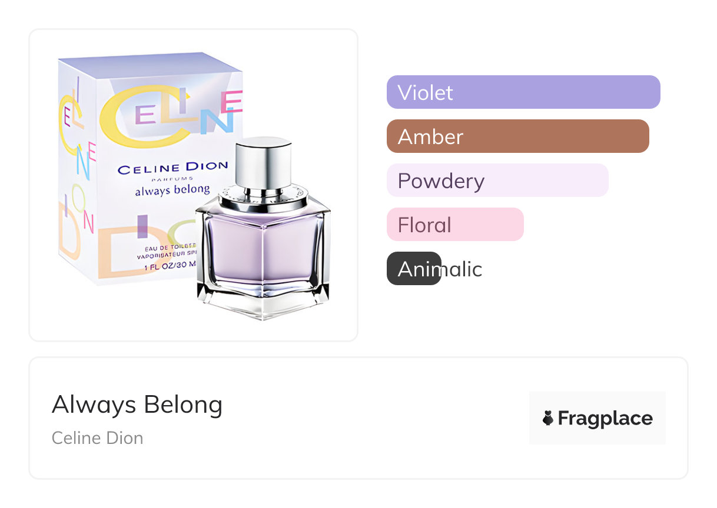Click 'CELINE DION' navy text on box

(x=172, y=168)
